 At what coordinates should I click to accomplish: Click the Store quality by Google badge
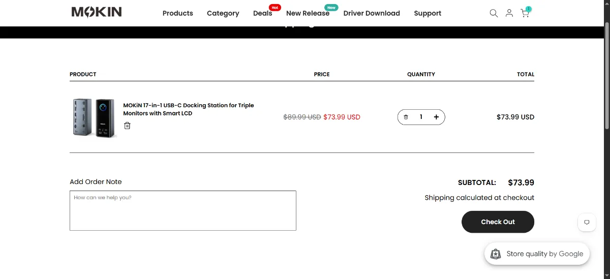coord(537,254)
